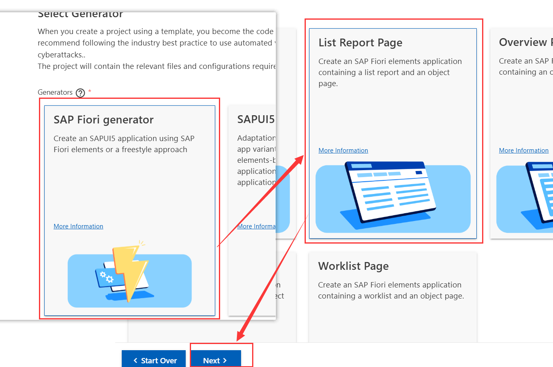Open More Information link on SAPUI5 card
553x367 pixels.
pos(256,226)
